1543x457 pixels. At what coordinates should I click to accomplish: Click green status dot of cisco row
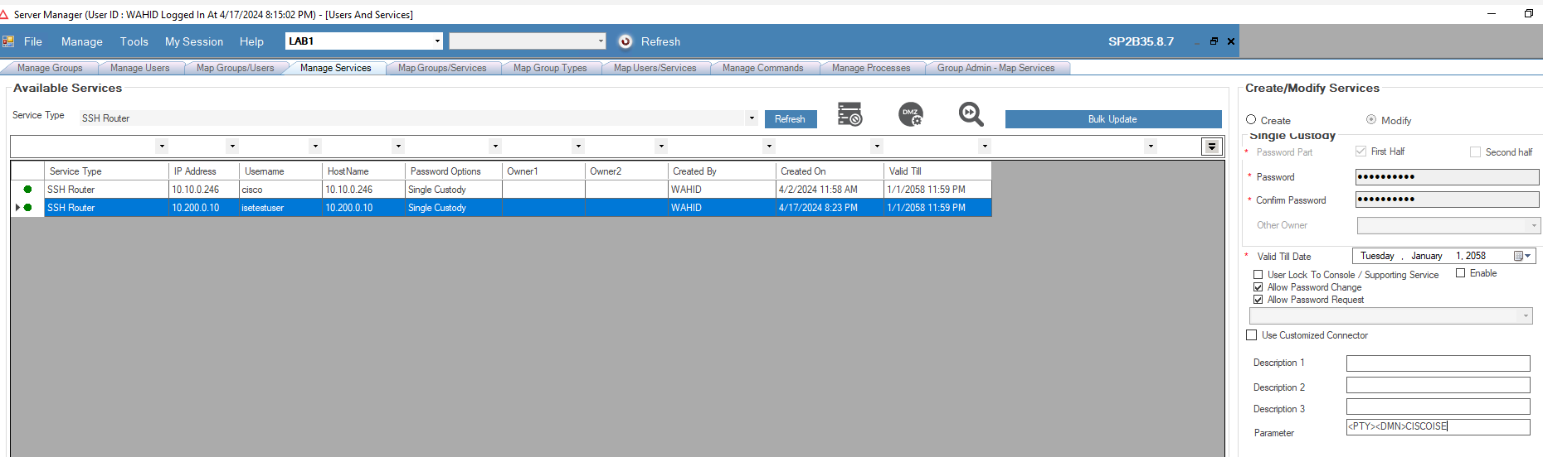[27, 190]
